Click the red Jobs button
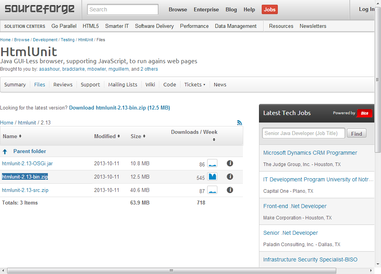The width and height of the screenshot is (381, 274). 270,9
